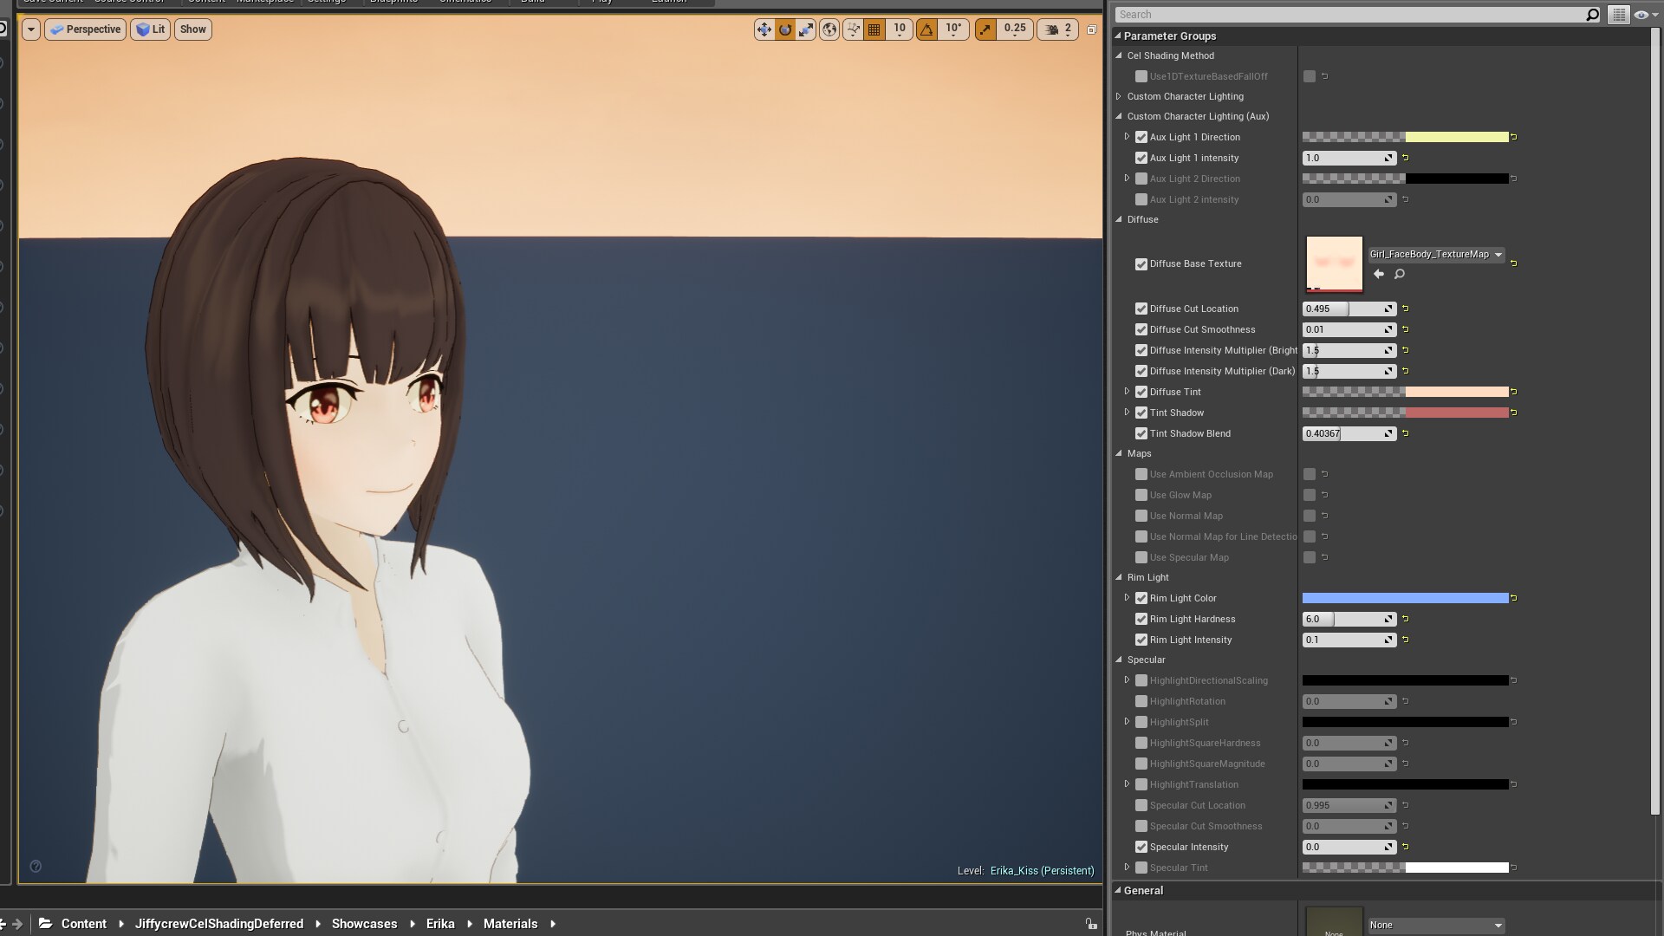1664x936 pixels.
Task: Collapse the Diffuse parameter group
Action: [1118, 219]
